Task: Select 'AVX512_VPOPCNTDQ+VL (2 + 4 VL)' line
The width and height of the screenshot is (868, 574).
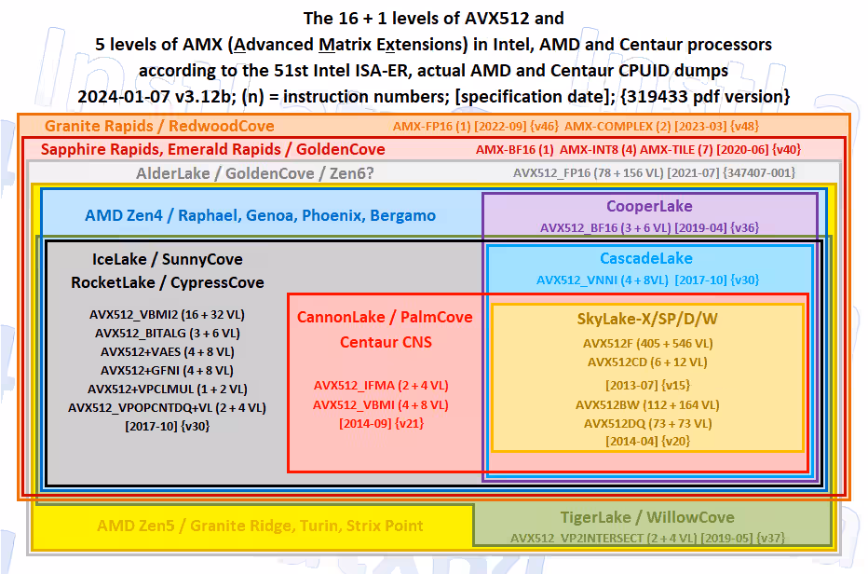Action: (x=167, y=408)
